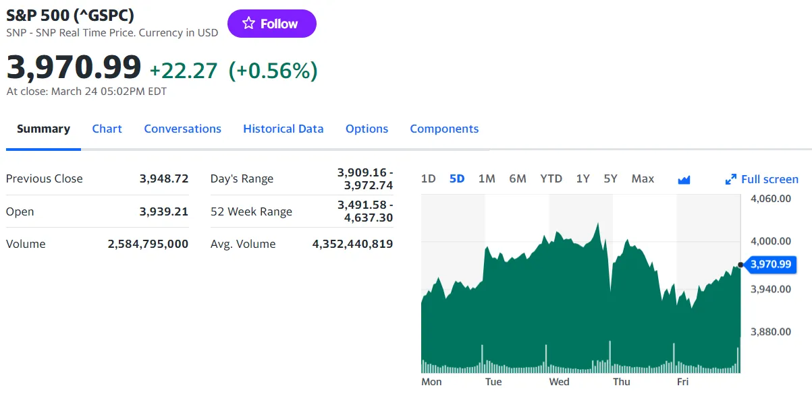
Task: Click the current price 3,970.99 headline
Action: coord(74,67)
